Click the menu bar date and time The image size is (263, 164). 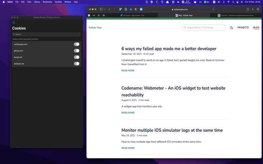tap(253, 2)
